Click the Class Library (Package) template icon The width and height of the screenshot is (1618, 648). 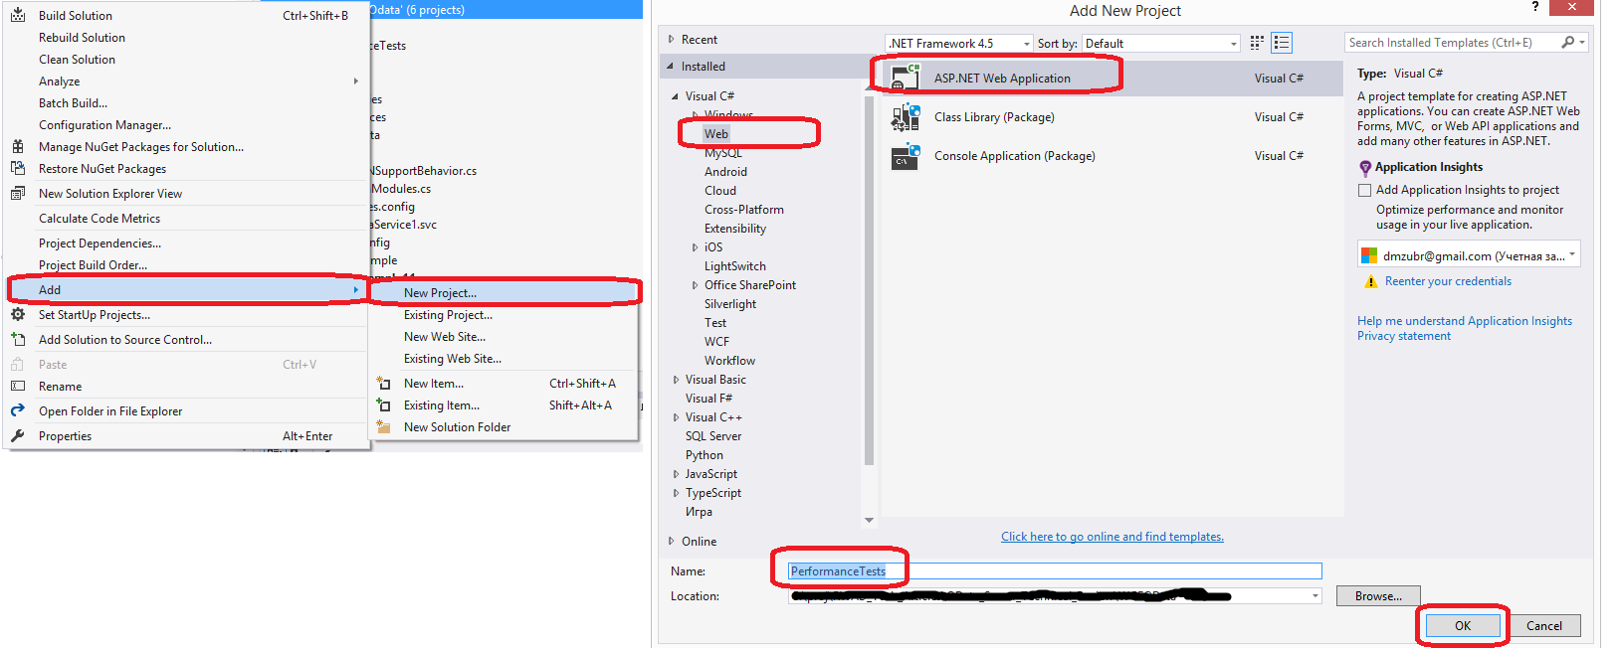point(906,116)
